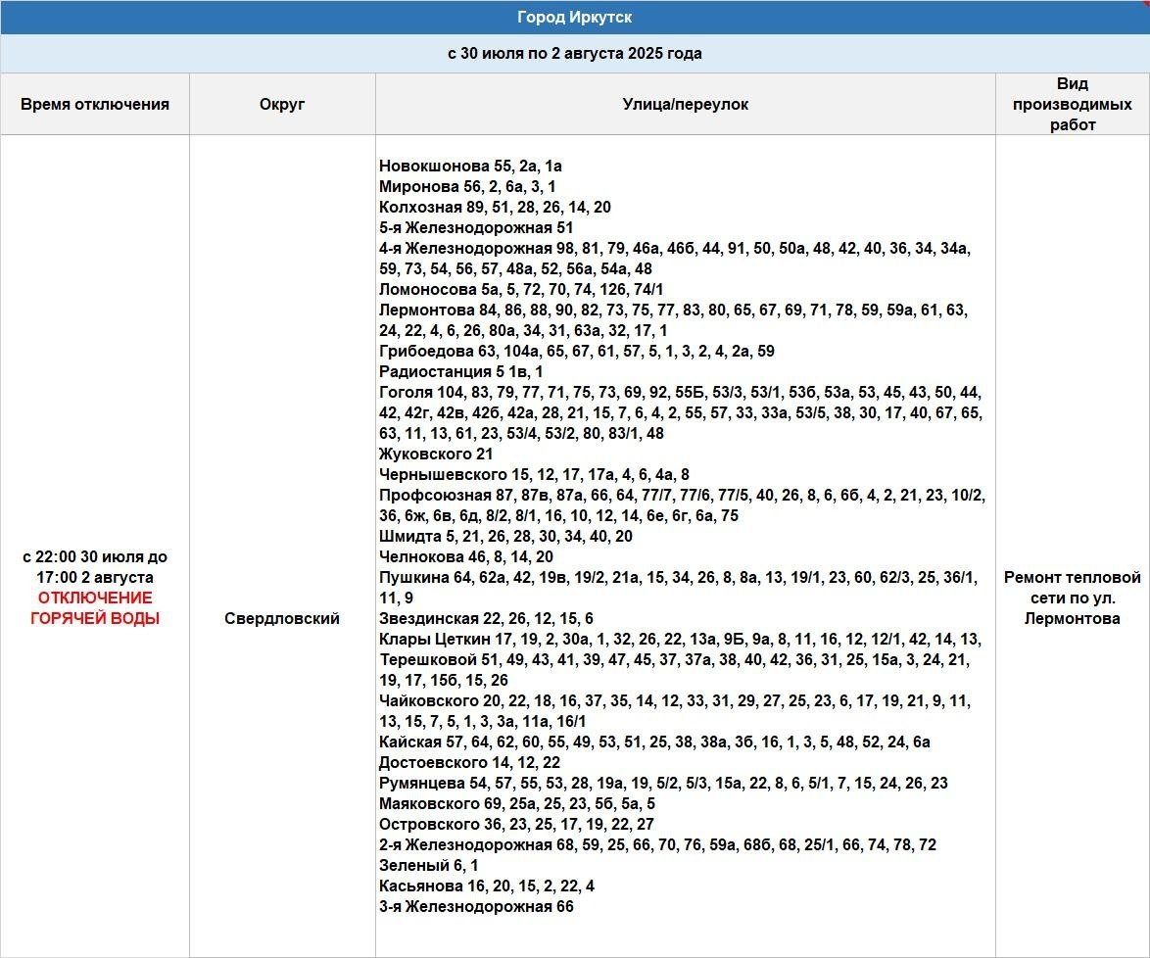Click the 'Челнокова 46, 8, 14, 20' line

[x=465, y=556]
